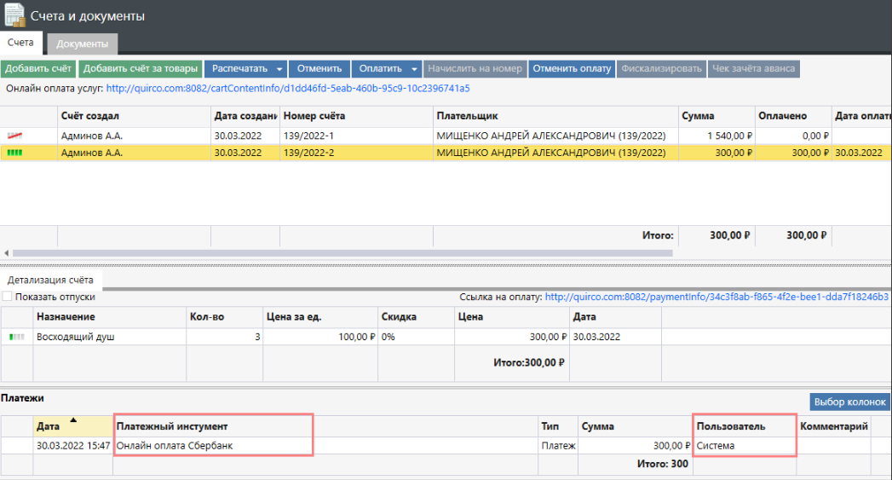The height and width of the screenshot is (480, 892).
Task: Click the horizontal scrollbar under invoices table
Action: pyautogui.click(x=341, y=253)
